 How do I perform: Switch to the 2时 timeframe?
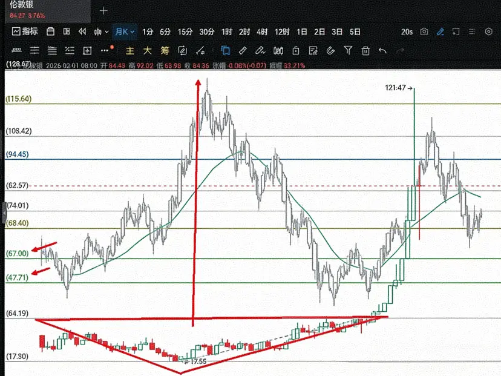pos(244,32)
